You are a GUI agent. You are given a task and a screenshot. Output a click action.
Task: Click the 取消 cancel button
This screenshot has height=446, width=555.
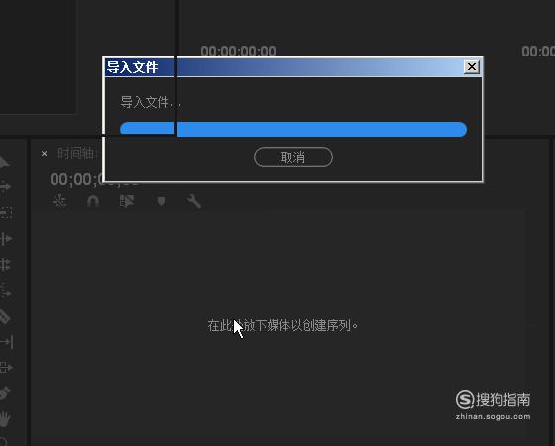coord(293,157)
